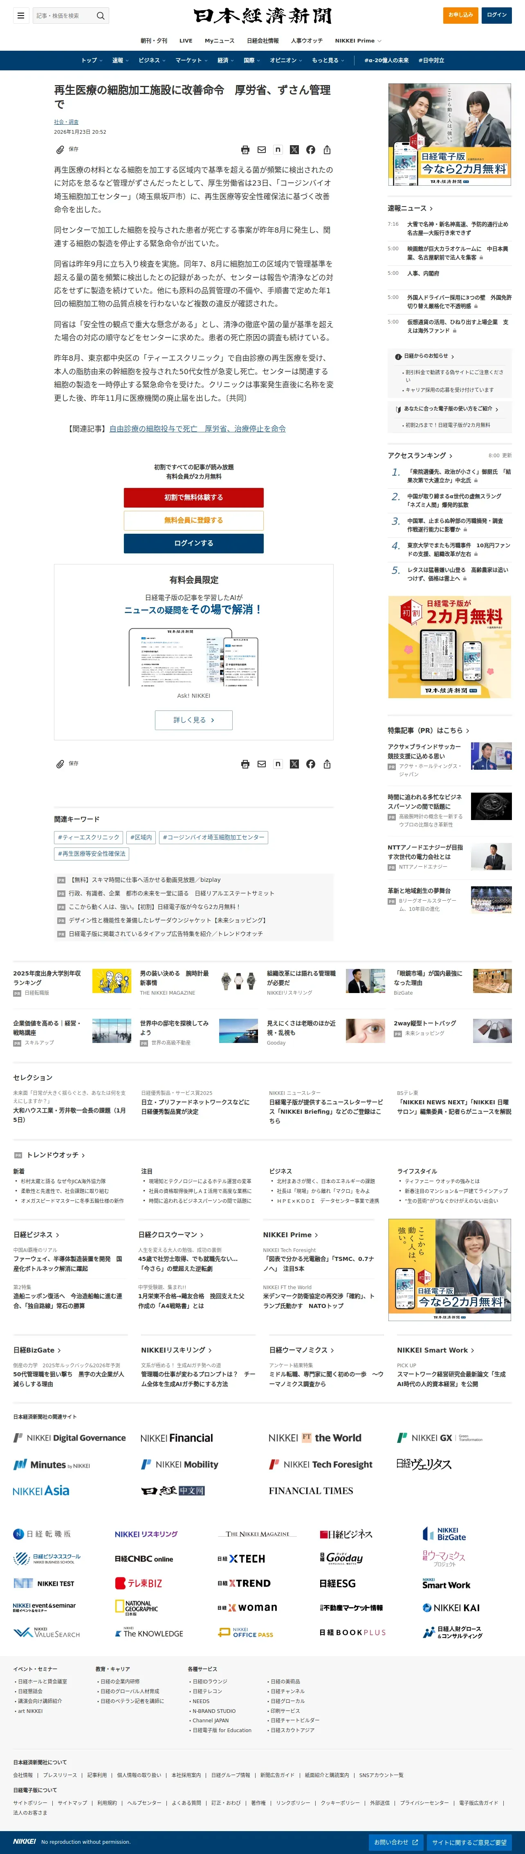Open the アクセスランキング heading link
Screen dimensions: 525x1854
coord(420,456)
